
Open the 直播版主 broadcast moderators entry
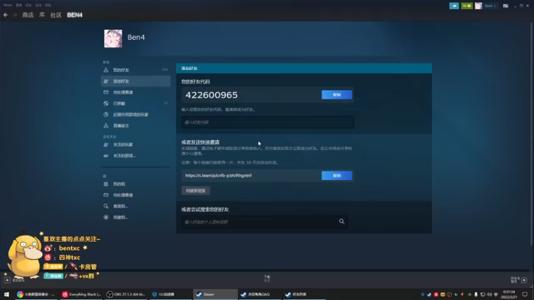click(136, 126)
